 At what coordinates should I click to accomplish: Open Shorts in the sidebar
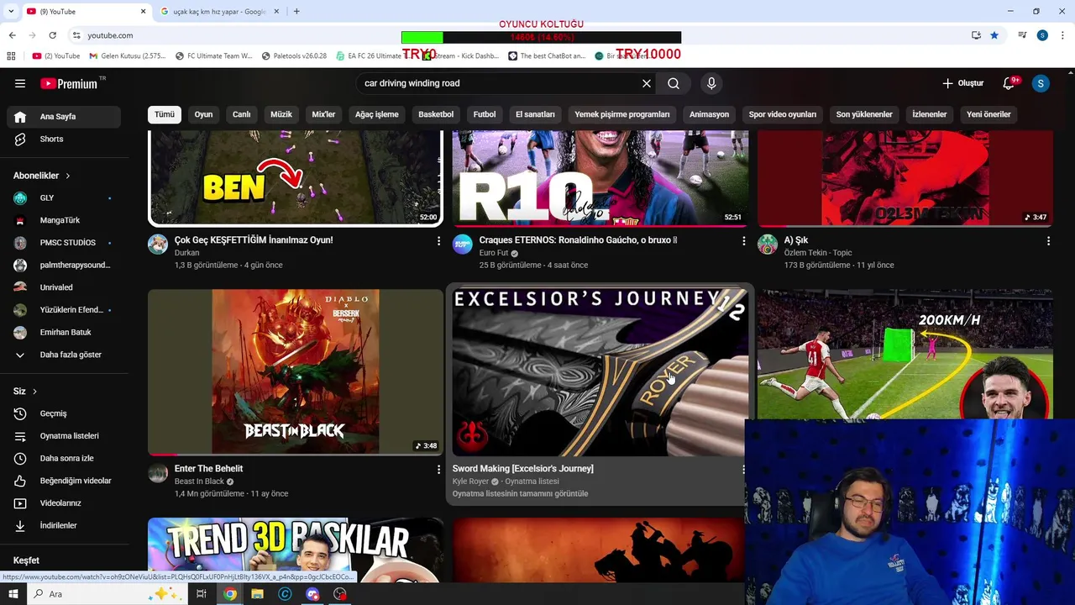tap(64, 139)
